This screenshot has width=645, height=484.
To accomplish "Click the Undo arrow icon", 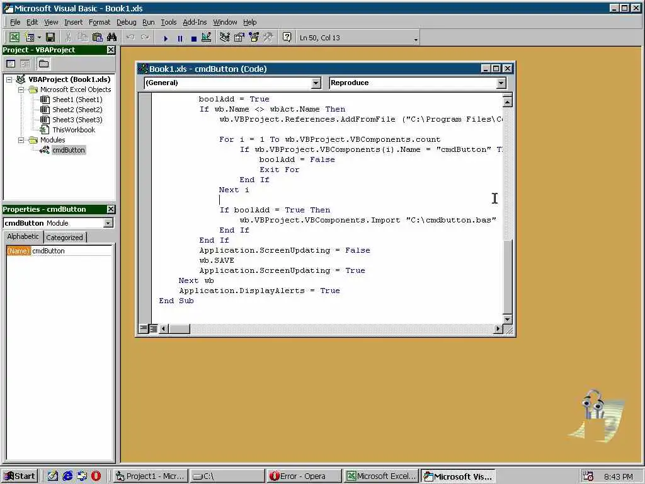I will pos(131,37).
